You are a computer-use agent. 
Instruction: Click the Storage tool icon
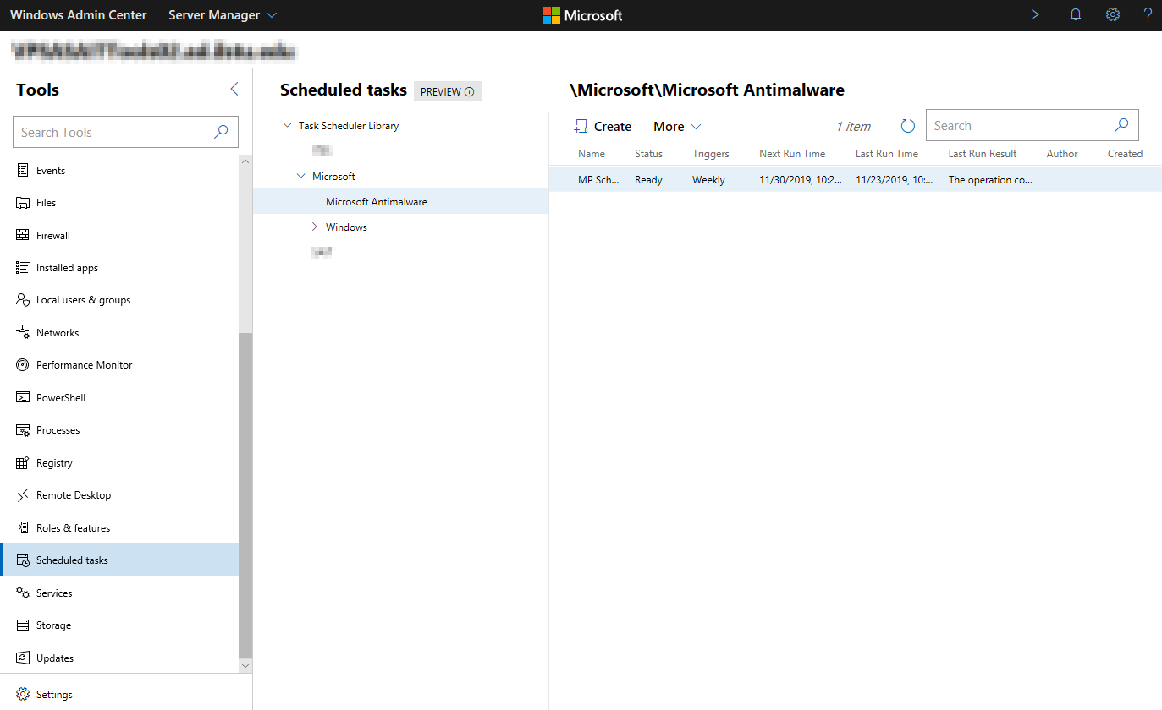pyautogui.click(x=23, y=625)
